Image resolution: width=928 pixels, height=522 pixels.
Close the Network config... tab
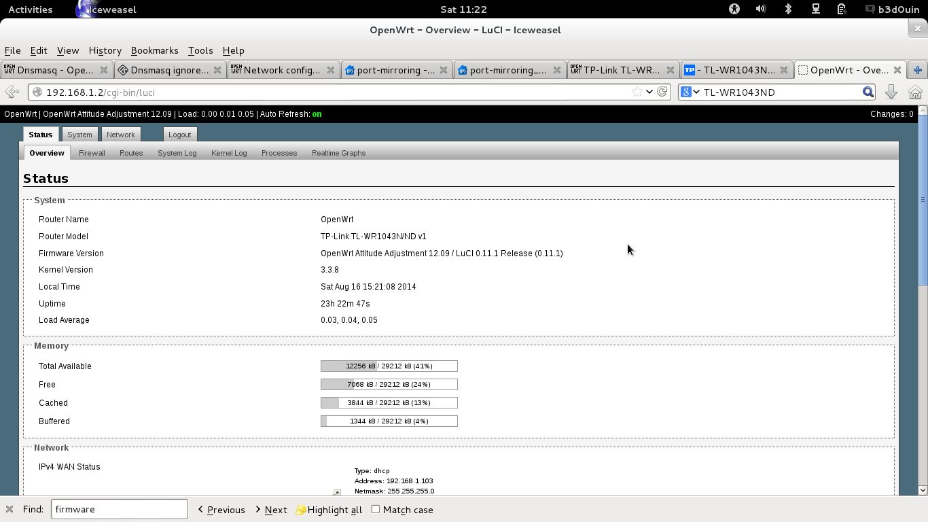[x=331, y=70]
